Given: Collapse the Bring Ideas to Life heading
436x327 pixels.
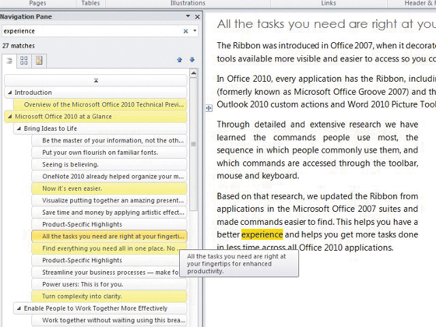Looking at the screenshot, I should [x=19, y=129].
